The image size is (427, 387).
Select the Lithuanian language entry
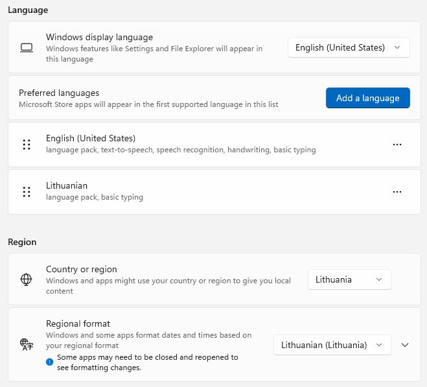pos(67,185)
